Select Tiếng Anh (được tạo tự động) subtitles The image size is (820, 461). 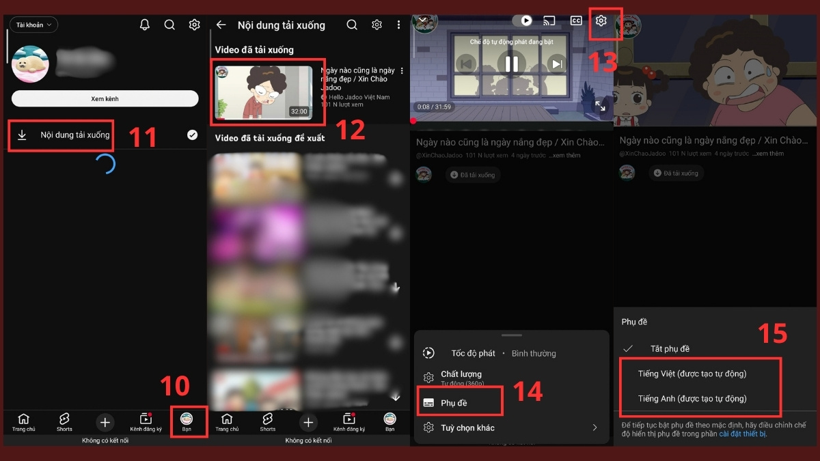tap(692, 399)
